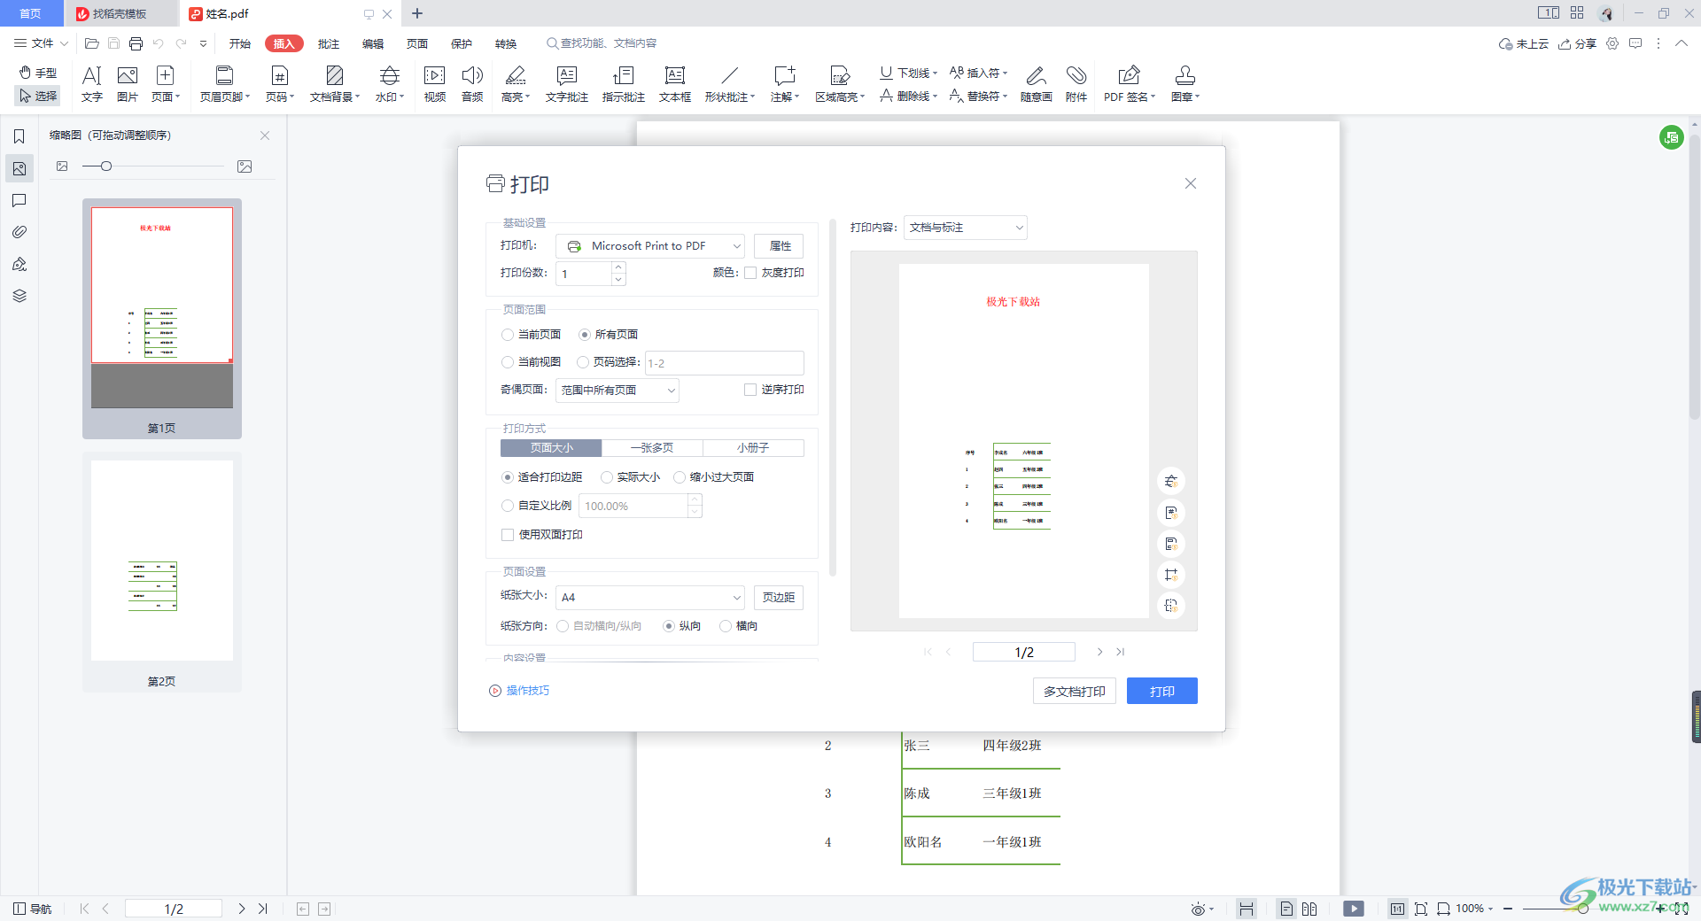This screenshot has width=1701, height=921.
Task: Open the 水印 watermark tool
Action: click(390, 85)
